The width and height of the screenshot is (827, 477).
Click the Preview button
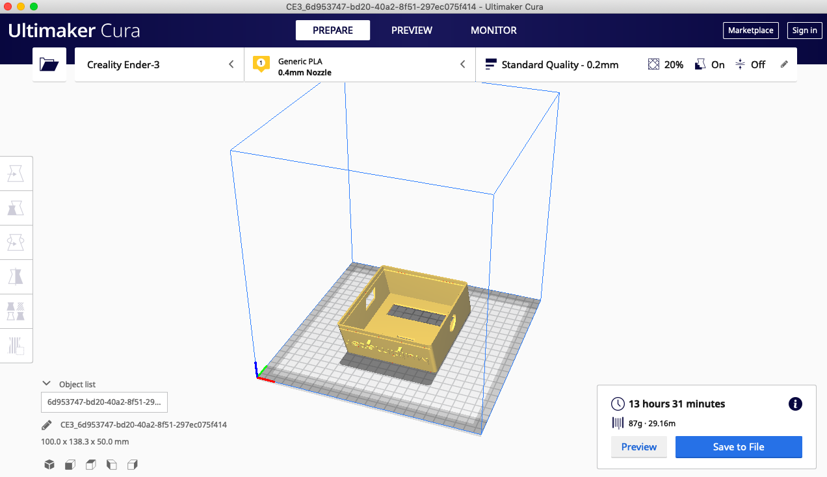click(639, 447)
